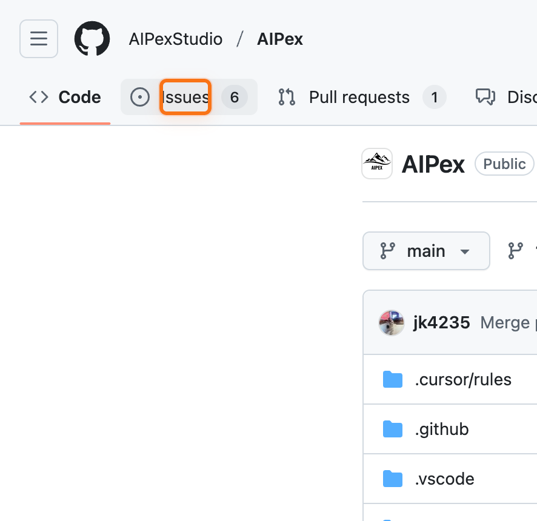The width and height of the screenshot is (537, 521).
Task: Switch to the Issues tab
Action: coord(185,97)
